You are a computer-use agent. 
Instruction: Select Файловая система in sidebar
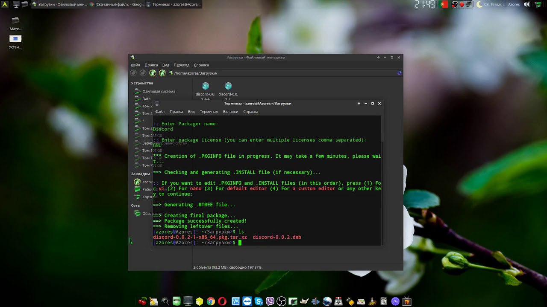point(155,91)
